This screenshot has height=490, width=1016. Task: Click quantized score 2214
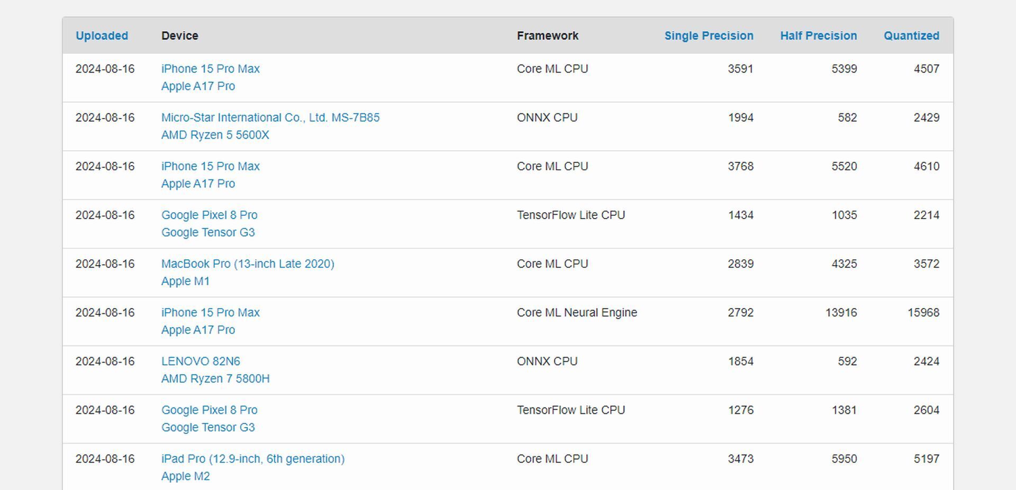(x=927, y=215)
